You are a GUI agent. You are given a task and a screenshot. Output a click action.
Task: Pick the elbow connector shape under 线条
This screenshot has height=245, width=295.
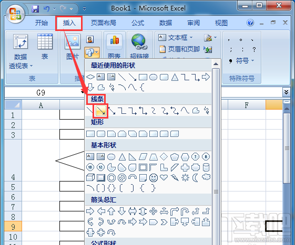(123, 111)
